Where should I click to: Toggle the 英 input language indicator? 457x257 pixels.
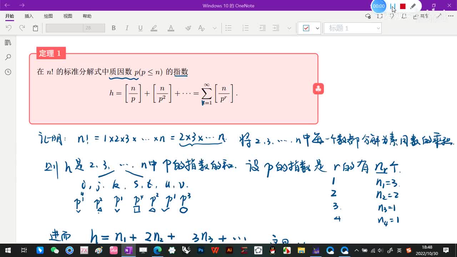pos(399,250)
